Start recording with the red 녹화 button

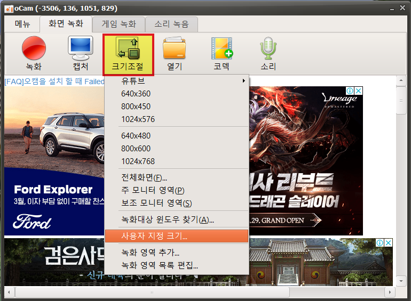34,53
